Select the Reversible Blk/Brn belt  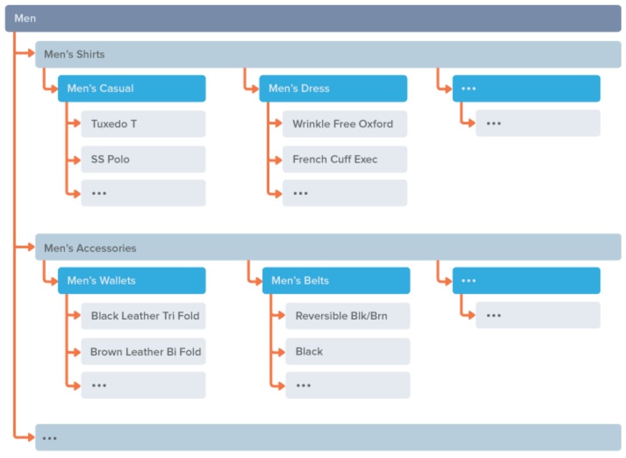pyautogui.click(x=348, y=316)
